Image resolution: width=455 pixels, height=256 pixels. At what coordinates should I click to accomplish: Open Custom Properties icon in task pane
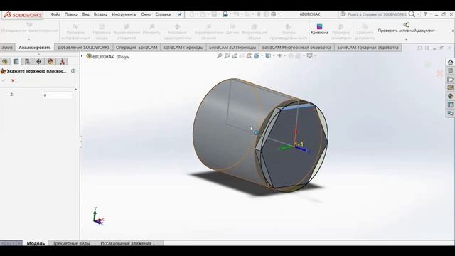450,105
